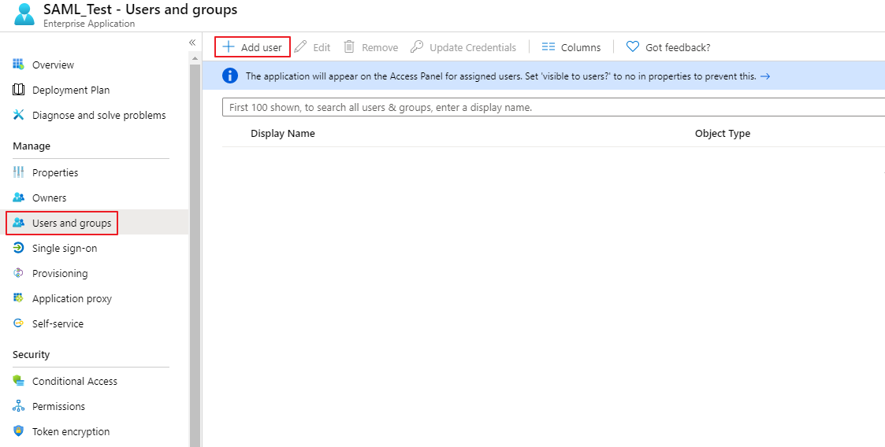Click the Users and groups people icon

[x=18, y=223]
